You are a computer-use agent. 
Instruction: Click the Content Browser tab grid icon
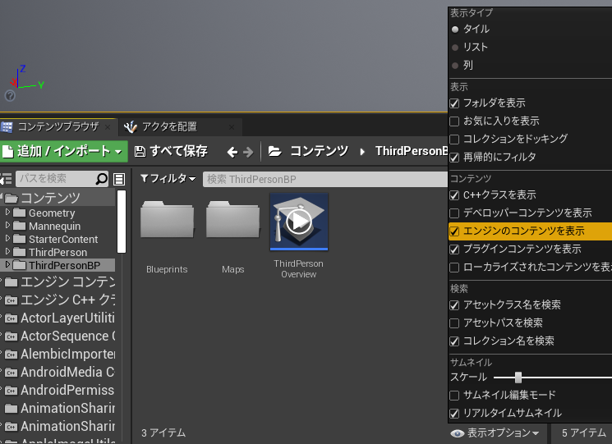[x=7, y=126]
